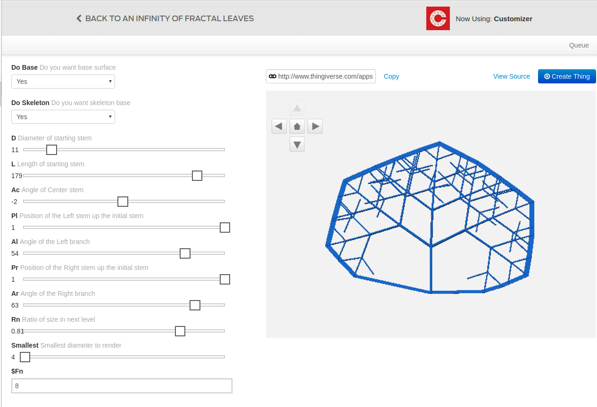Click the Thingiverse apps URL field

[325, 76]
